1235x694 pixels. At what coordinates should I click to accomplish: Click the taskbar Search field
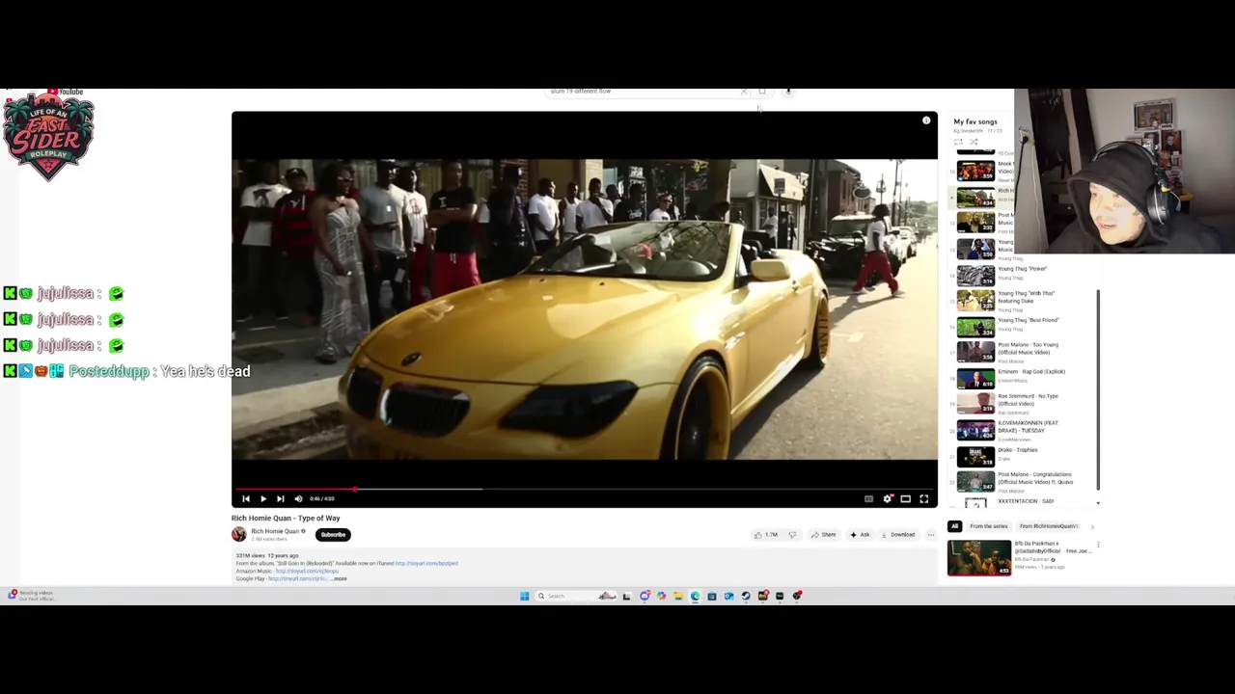pyautogui.click(x=576, y=596)
